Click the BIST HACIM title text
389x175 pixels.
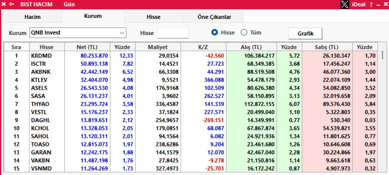point(36,4)
